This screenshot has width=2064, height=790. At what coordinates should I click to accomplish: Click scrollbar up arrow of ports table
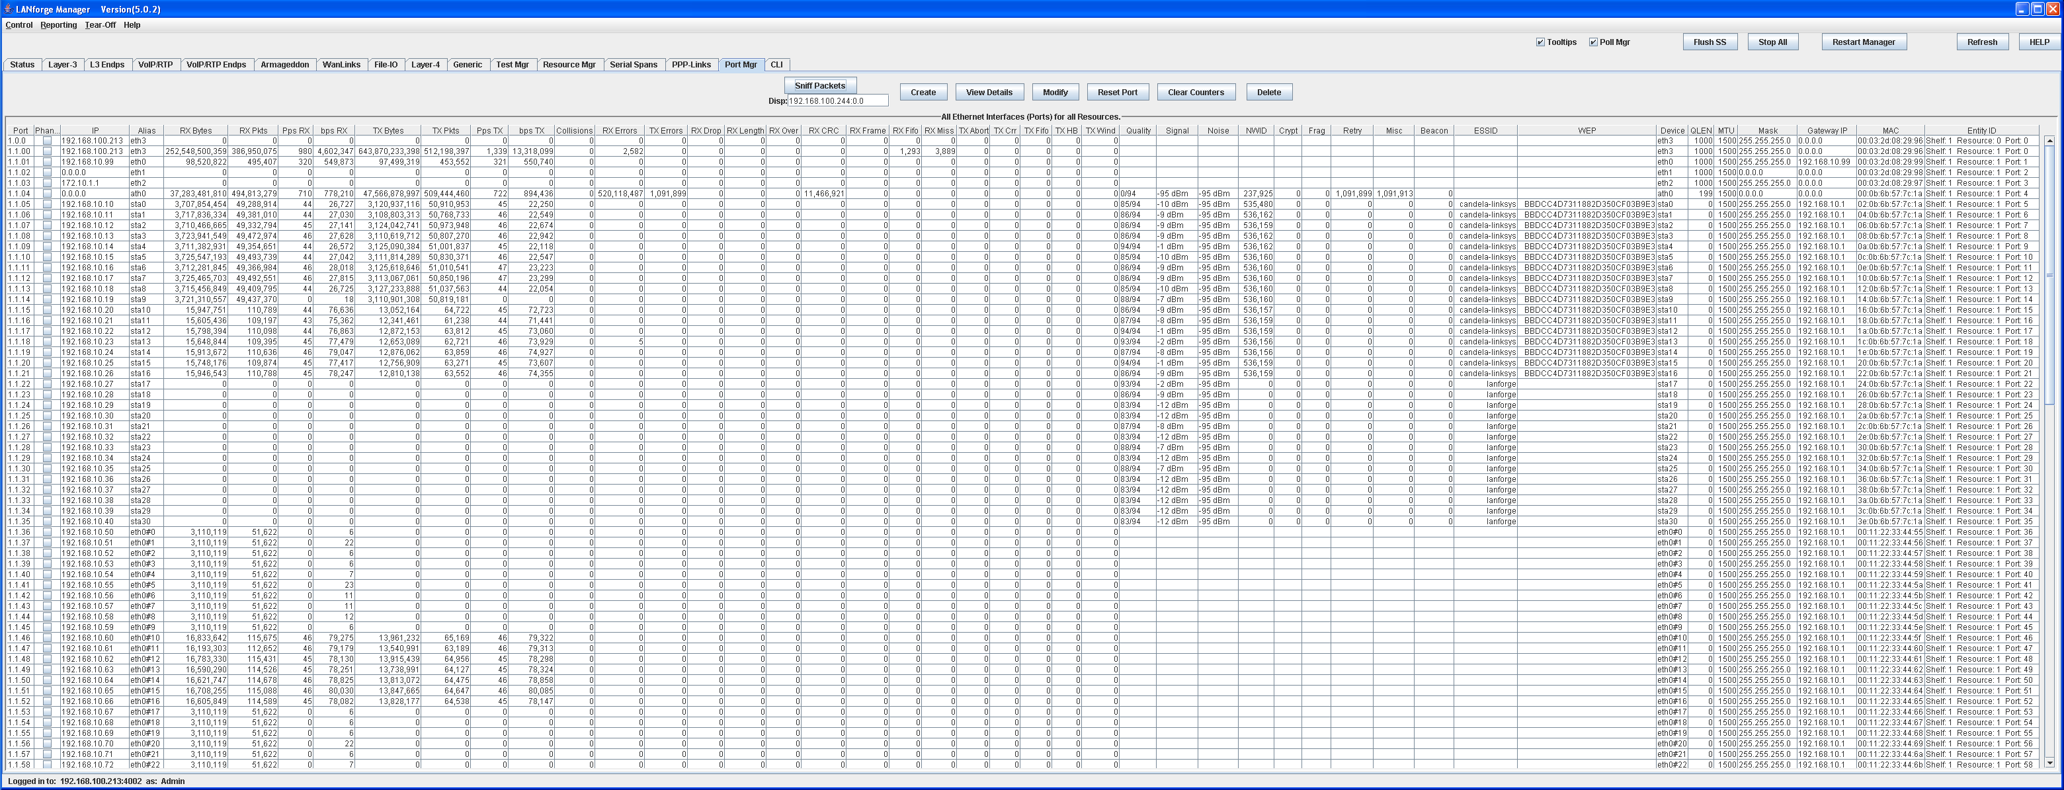click(x=2049, y=141)
